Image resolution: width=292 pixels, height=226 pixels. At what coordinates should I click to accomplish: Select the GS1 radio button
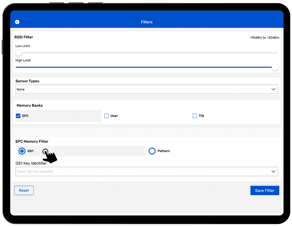pyautogui.click(x=22, y=151)
